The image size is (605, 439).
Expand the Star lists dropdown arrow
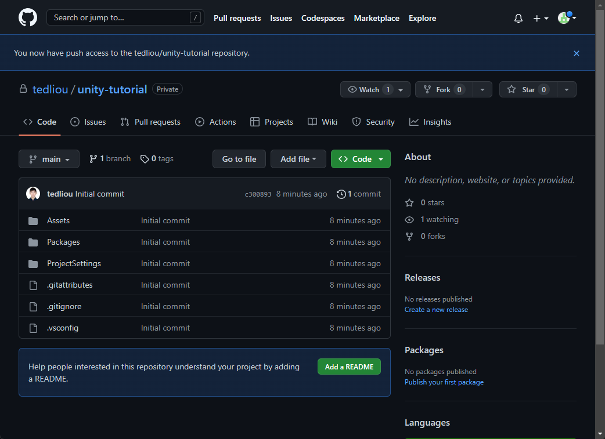coord(567,89)
